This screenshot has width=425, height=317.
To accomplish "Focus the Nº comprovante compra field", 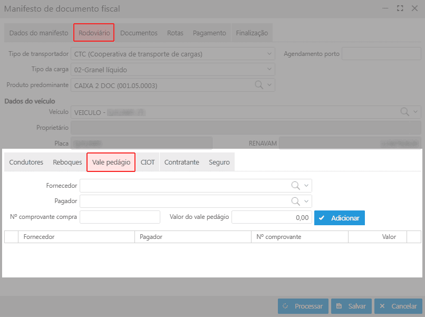I will 120,217.
